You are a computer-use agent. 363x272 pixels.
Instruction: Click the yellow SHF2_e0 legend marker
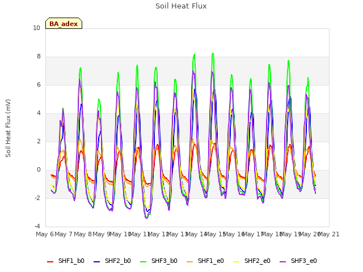coord(237,262)
